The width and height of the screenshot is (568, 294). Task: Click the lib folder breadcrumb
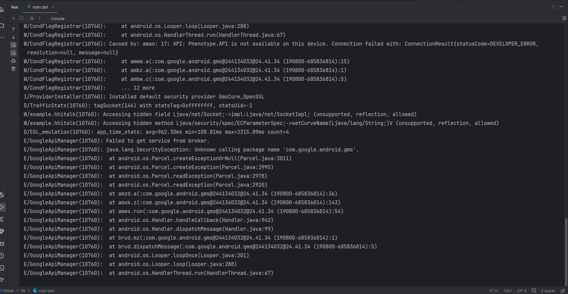click(23, 291)
